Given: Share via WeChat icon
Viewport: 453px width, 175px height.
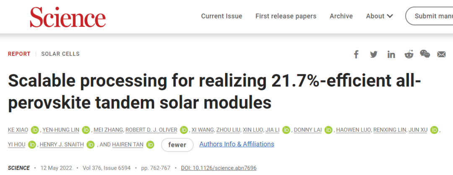Looking at the screenshot, I should 425,54.
